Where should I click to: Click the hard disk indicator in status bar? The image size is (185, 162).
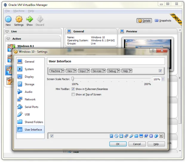coord(111,136)
